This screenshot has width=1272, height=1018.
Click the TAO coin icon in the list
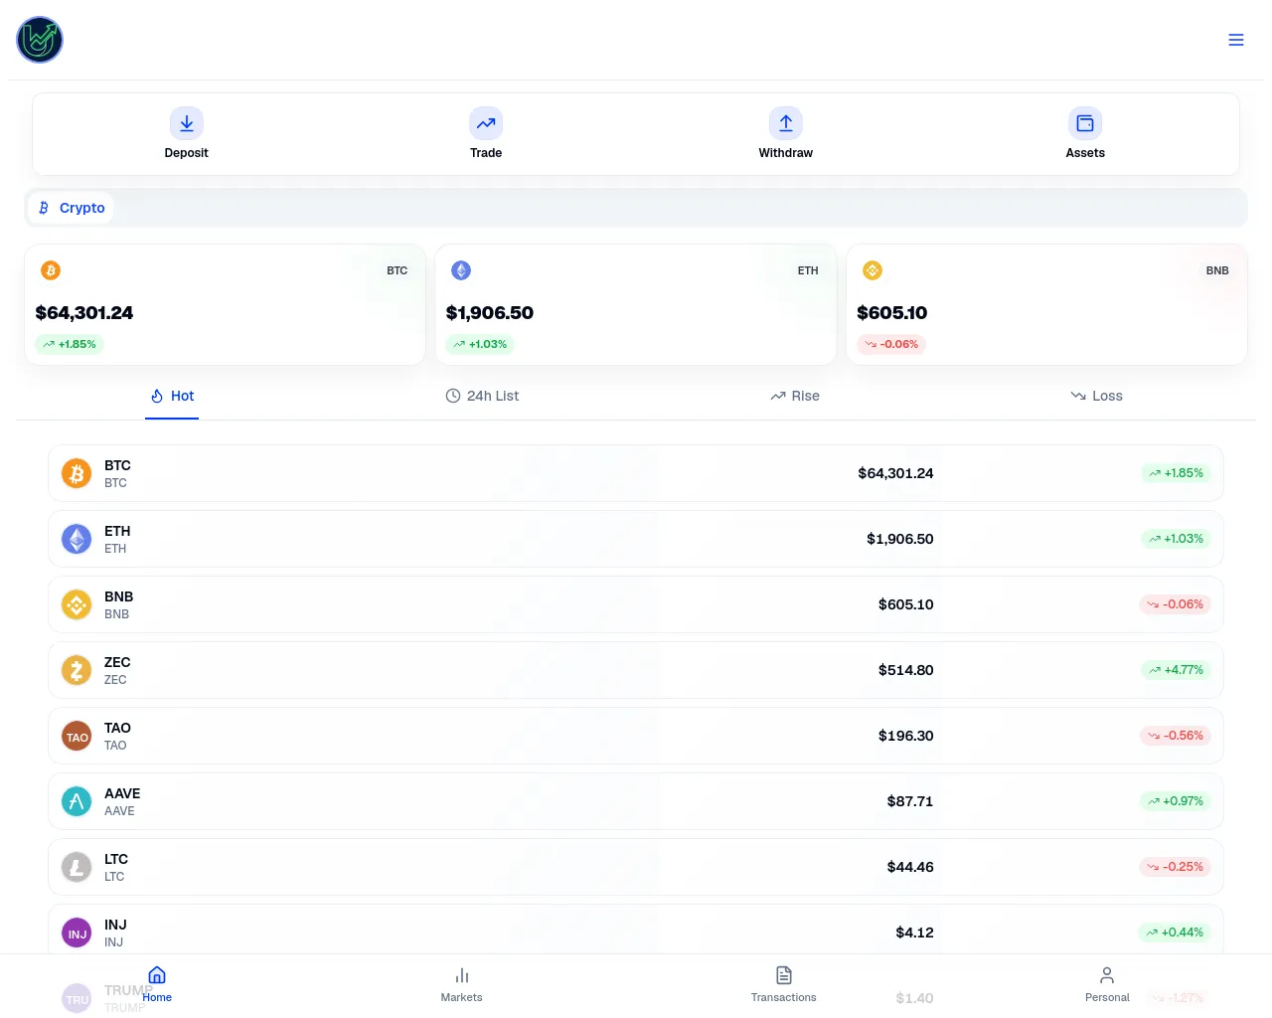(x=77, y=736)
